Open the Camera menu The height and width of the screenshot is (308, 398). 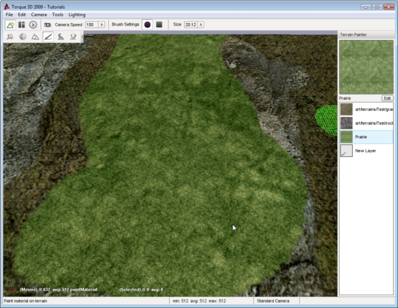(x=39, y=14)
